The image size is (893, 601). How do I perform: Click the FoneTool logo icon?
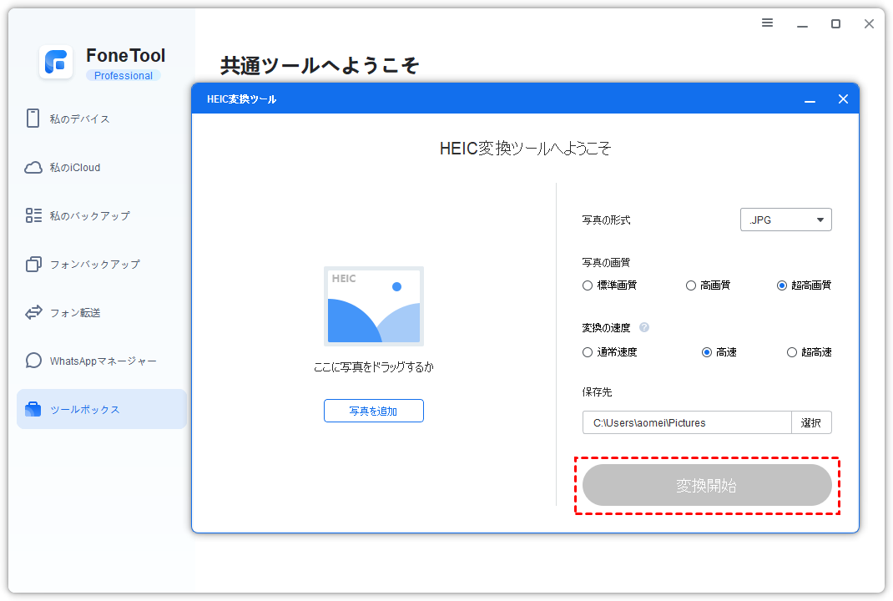pos(56,63)
